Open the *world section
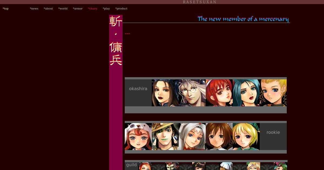The width and height of the screenshot is (324, 170). click(x=63, y=9)
